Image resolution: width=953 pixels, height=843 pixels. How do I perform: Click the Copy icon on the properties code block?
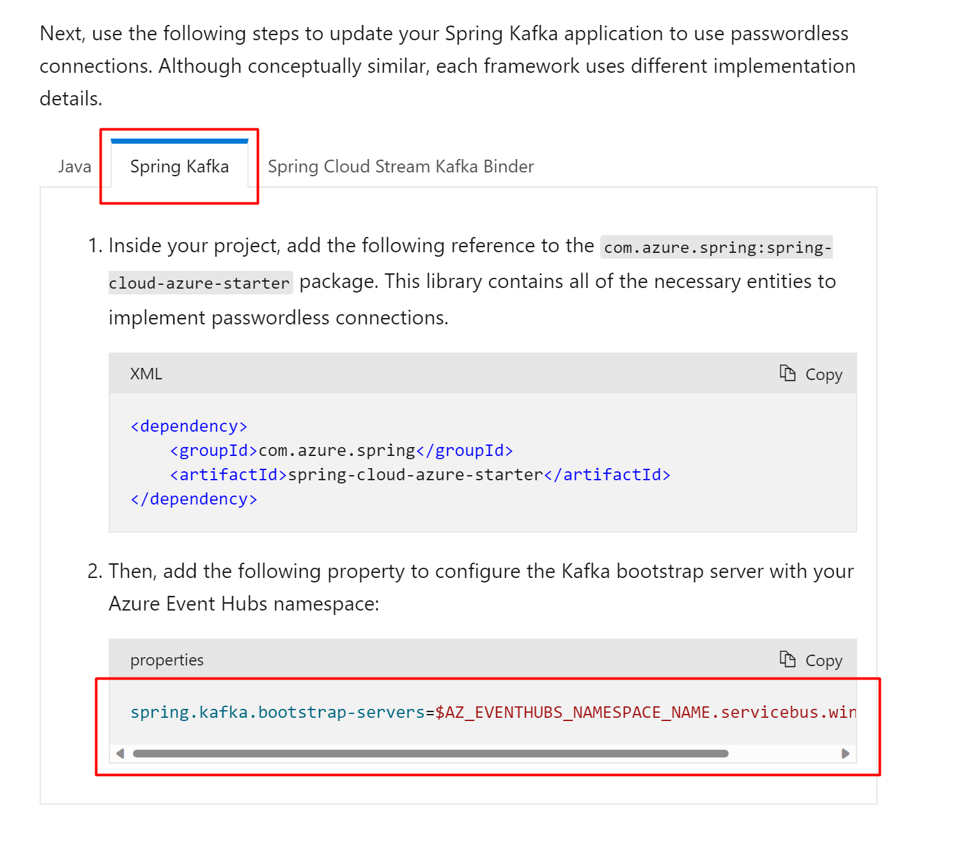(x=810, y=660)
